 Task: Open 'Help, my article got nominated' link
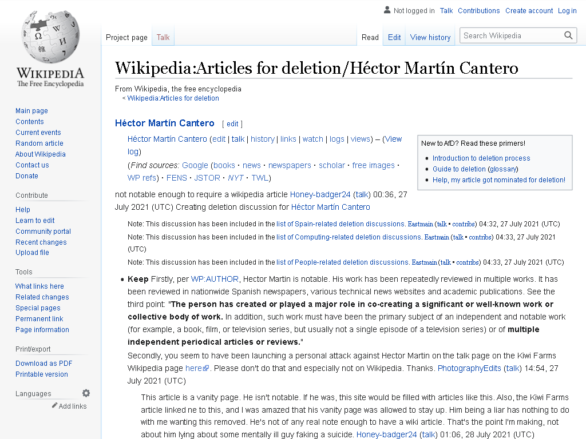pyautogui.click(x=499, y=179)
